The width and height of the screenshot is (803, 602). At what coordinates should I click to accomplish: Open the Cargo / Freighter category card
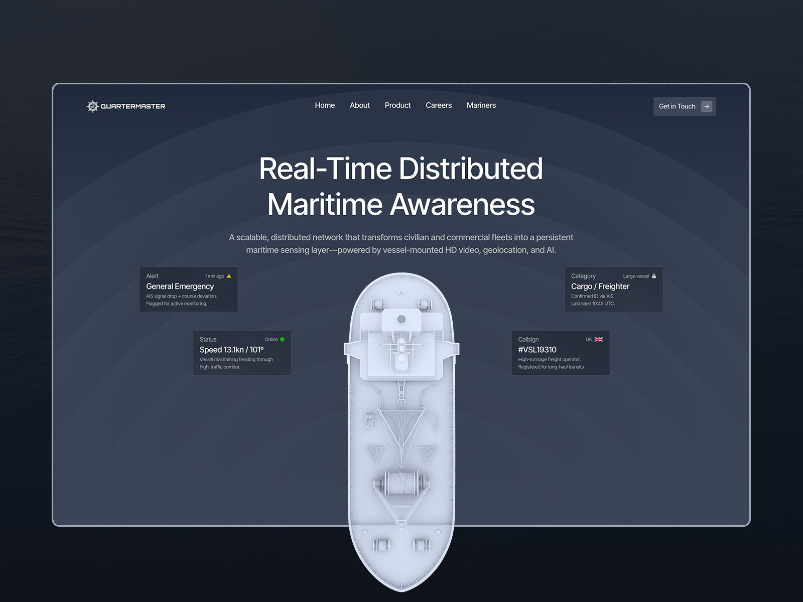coord(613,289)
